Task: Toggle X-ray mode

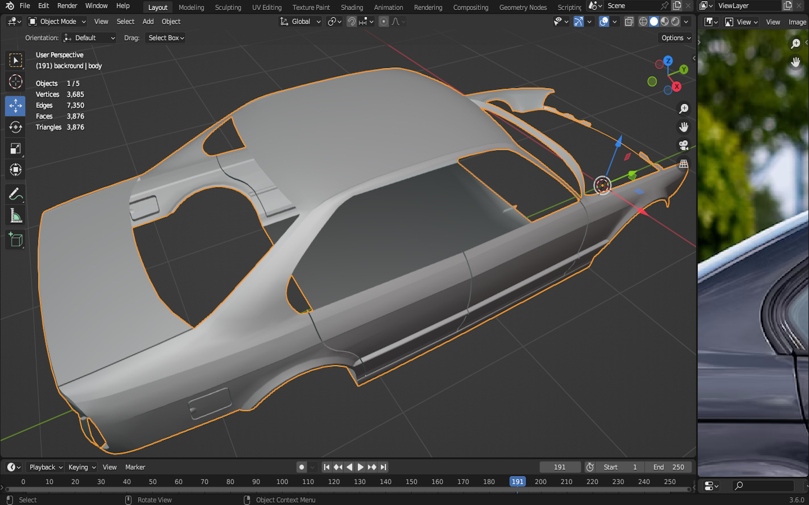Action: [629, 22]
